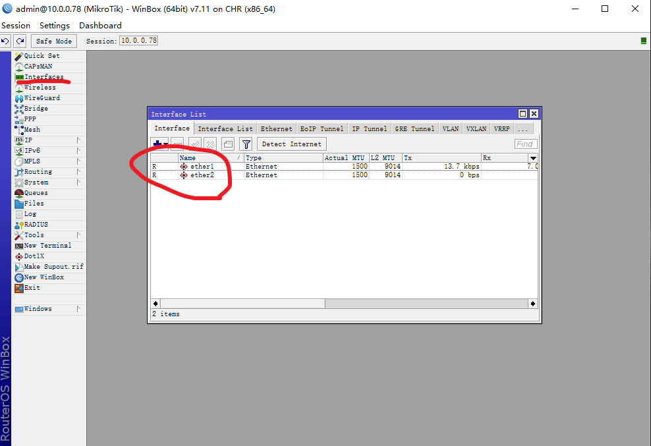The height and width of the screenshot is (446, 651).
Task: Click the Detect Internet button
Action: point(291,144)
